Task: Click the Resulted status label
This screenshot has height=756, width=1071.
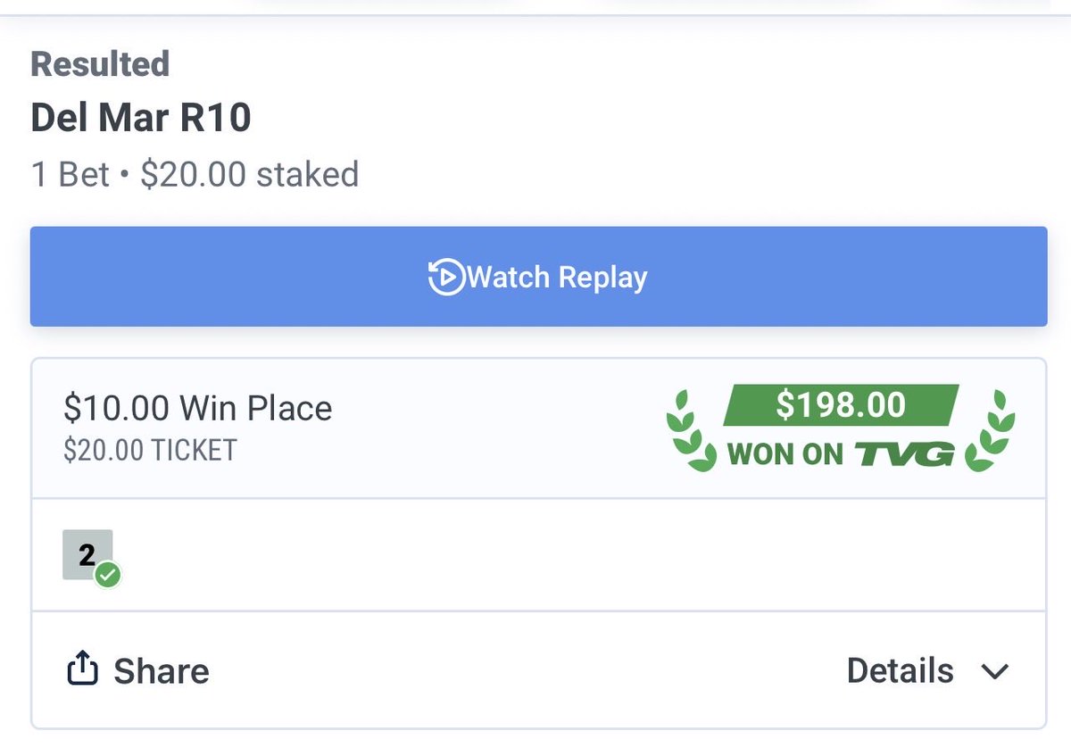Action: [x=100, y=64]
